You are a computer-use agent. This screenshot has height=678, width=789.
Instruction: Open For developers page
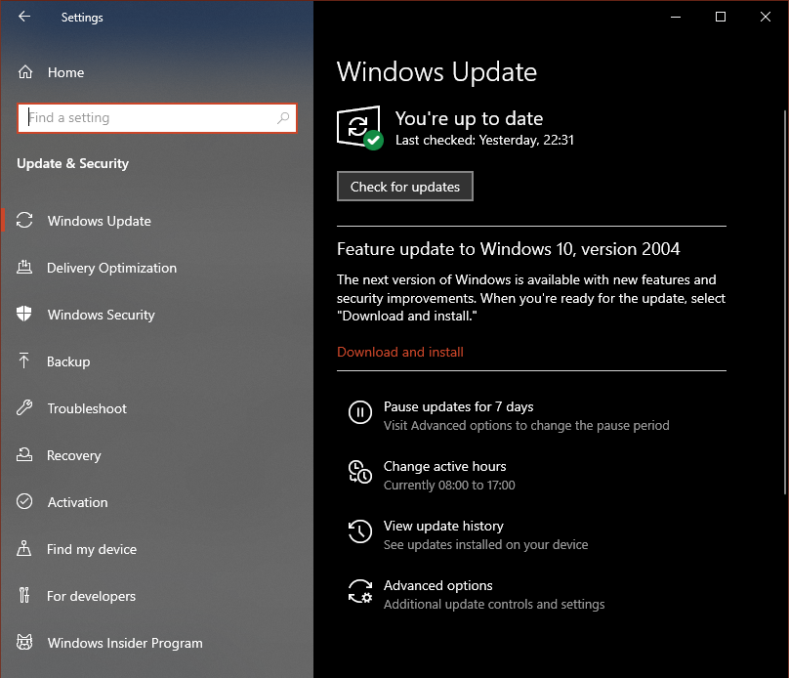click(x=91, y=596)
